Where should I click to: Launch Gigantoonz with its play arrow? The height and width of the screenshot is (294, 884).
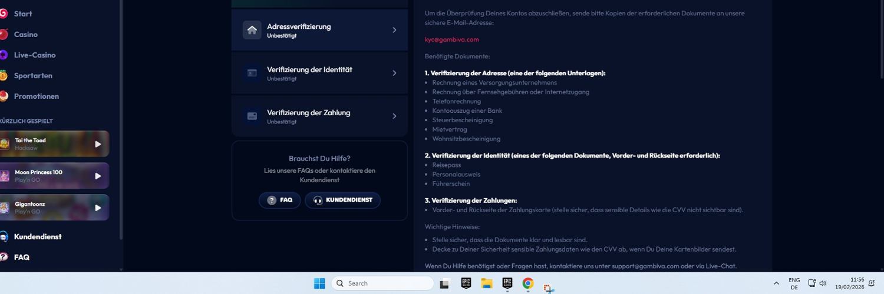pyautogui.click(x=98, y=208)
